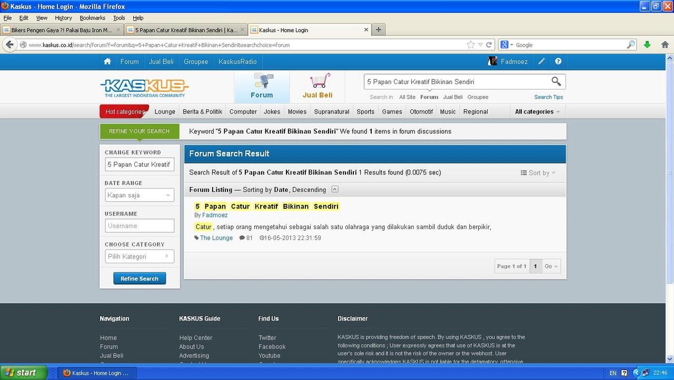The width and height of the screenshot is (674, 380).
Task: Open the Tools menu
Action: click(x=120, y=18)
